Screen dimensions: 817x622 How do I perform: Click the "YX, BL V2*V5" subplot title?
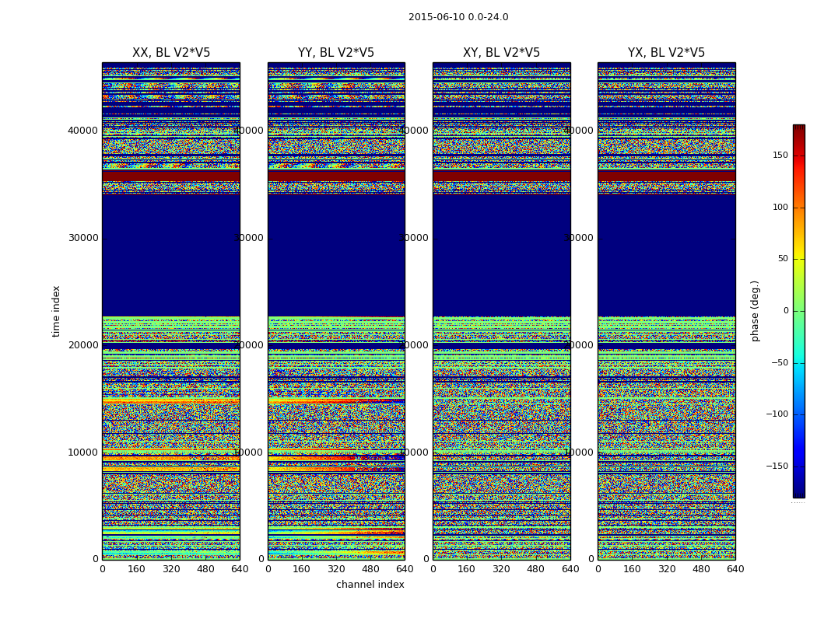[x=666, y=53]
